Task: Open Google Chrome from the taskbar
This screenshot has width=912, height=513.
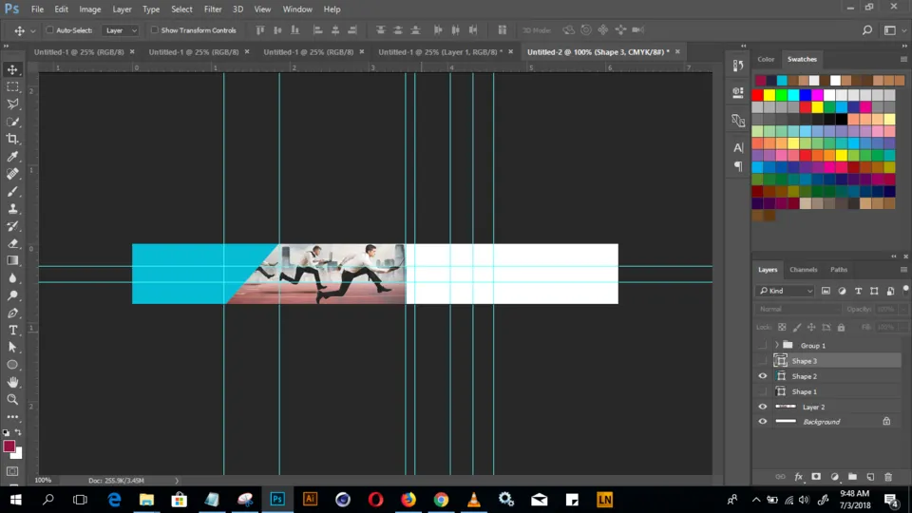Action: click(x=441, y=500)
